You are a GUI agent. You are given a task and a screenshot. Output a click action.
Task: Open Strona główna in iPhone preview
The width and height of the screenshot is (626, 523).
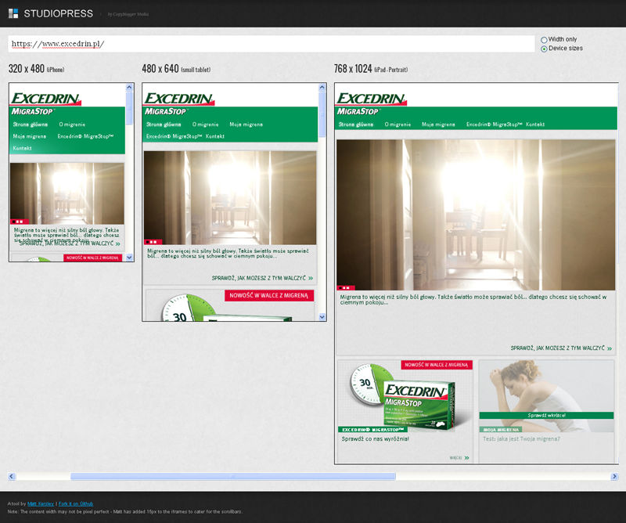click(31, 124)
